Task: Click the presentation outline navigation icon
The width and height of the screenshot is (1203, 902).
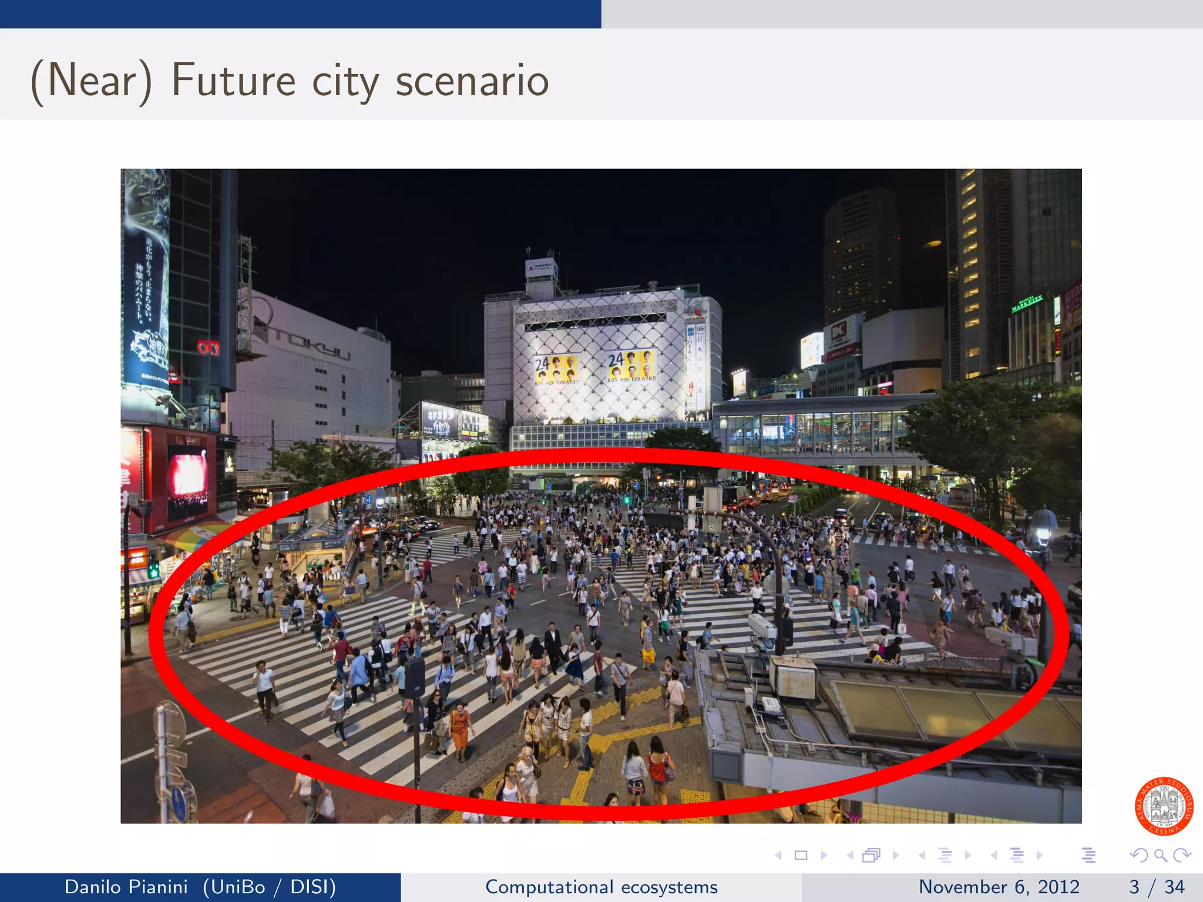Action: pos(1088,856)
